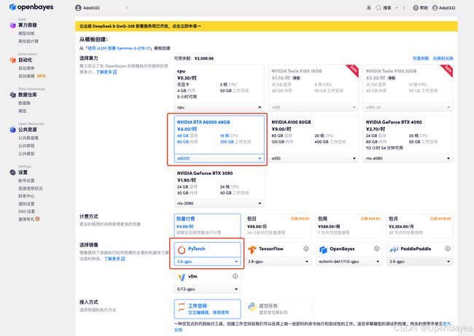Click the Ada0322 account avatar beside logo

(x=78, y=8)
